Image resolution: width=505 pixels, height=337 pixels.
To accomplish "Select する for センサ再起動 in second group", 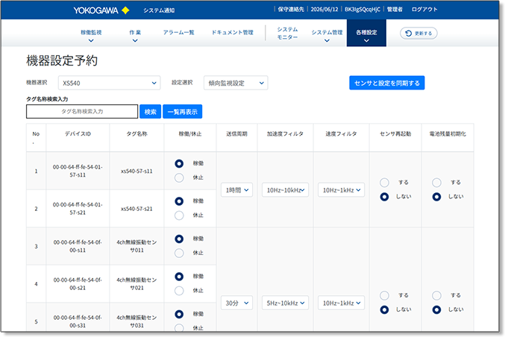I will pos(384,295).
